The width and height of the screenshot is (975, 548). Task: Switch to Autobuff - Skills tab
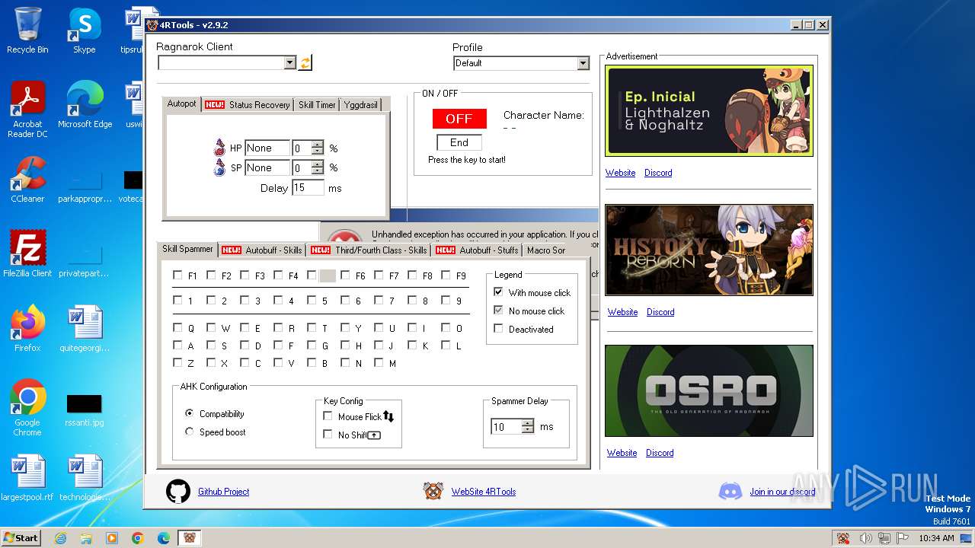pos(262,250)
